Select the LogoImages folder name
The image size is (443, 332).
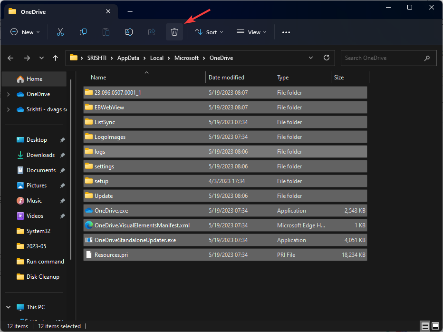(x=110, y=137)
